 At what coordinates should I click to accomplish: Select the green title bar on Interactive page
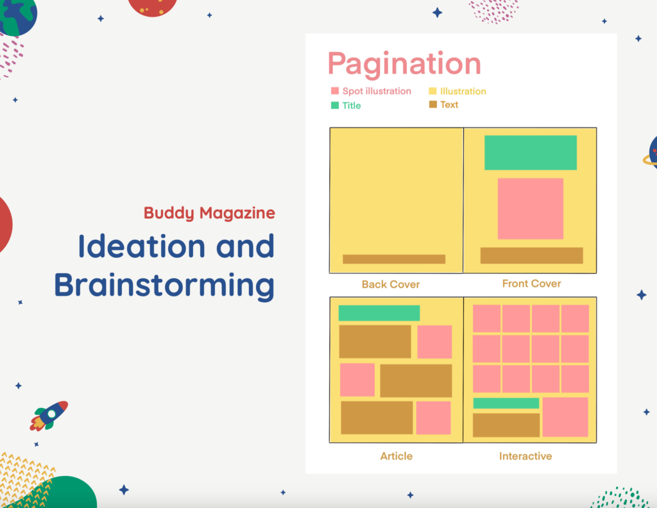pyautogui.click(x=506, y=403)
